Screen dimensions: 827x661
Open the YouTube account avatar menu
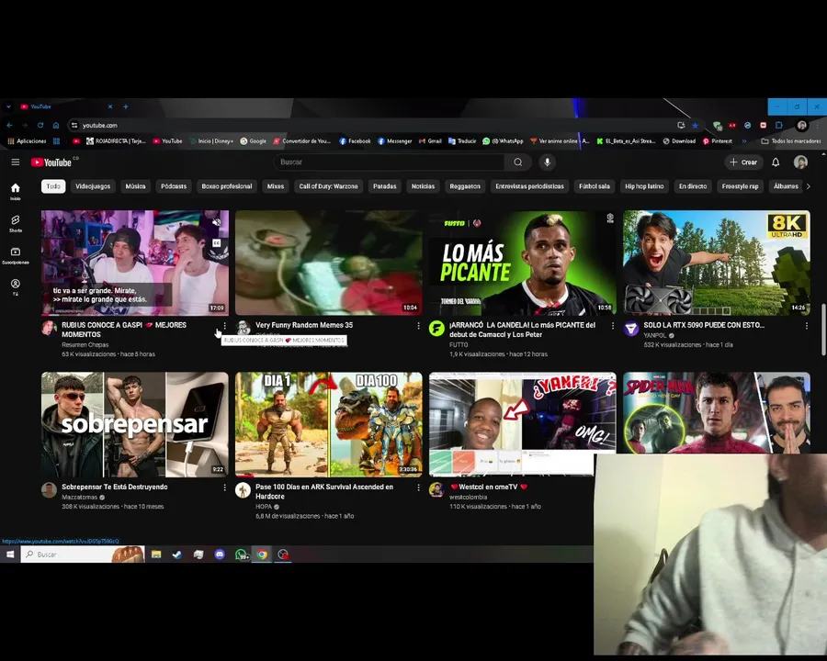(x=800, y=162)
